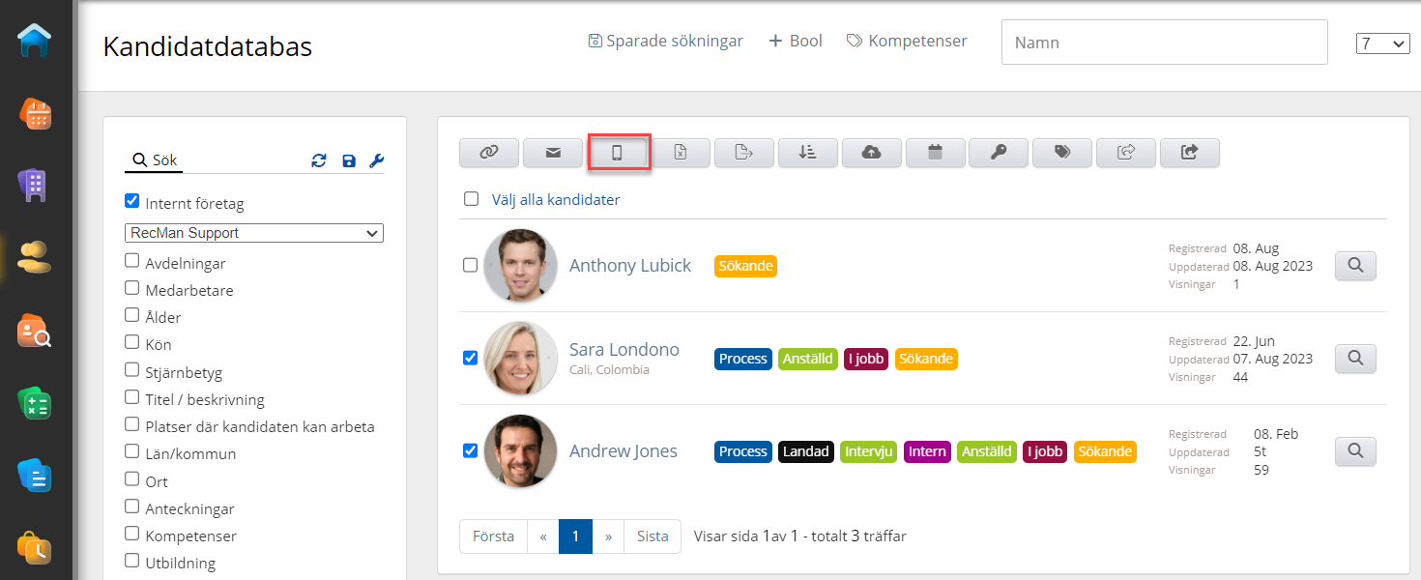Viewport: 1421px width, 580px height.
Task: Select the Anthony Lubick candidate checkbox
Action: coord(471,265)
